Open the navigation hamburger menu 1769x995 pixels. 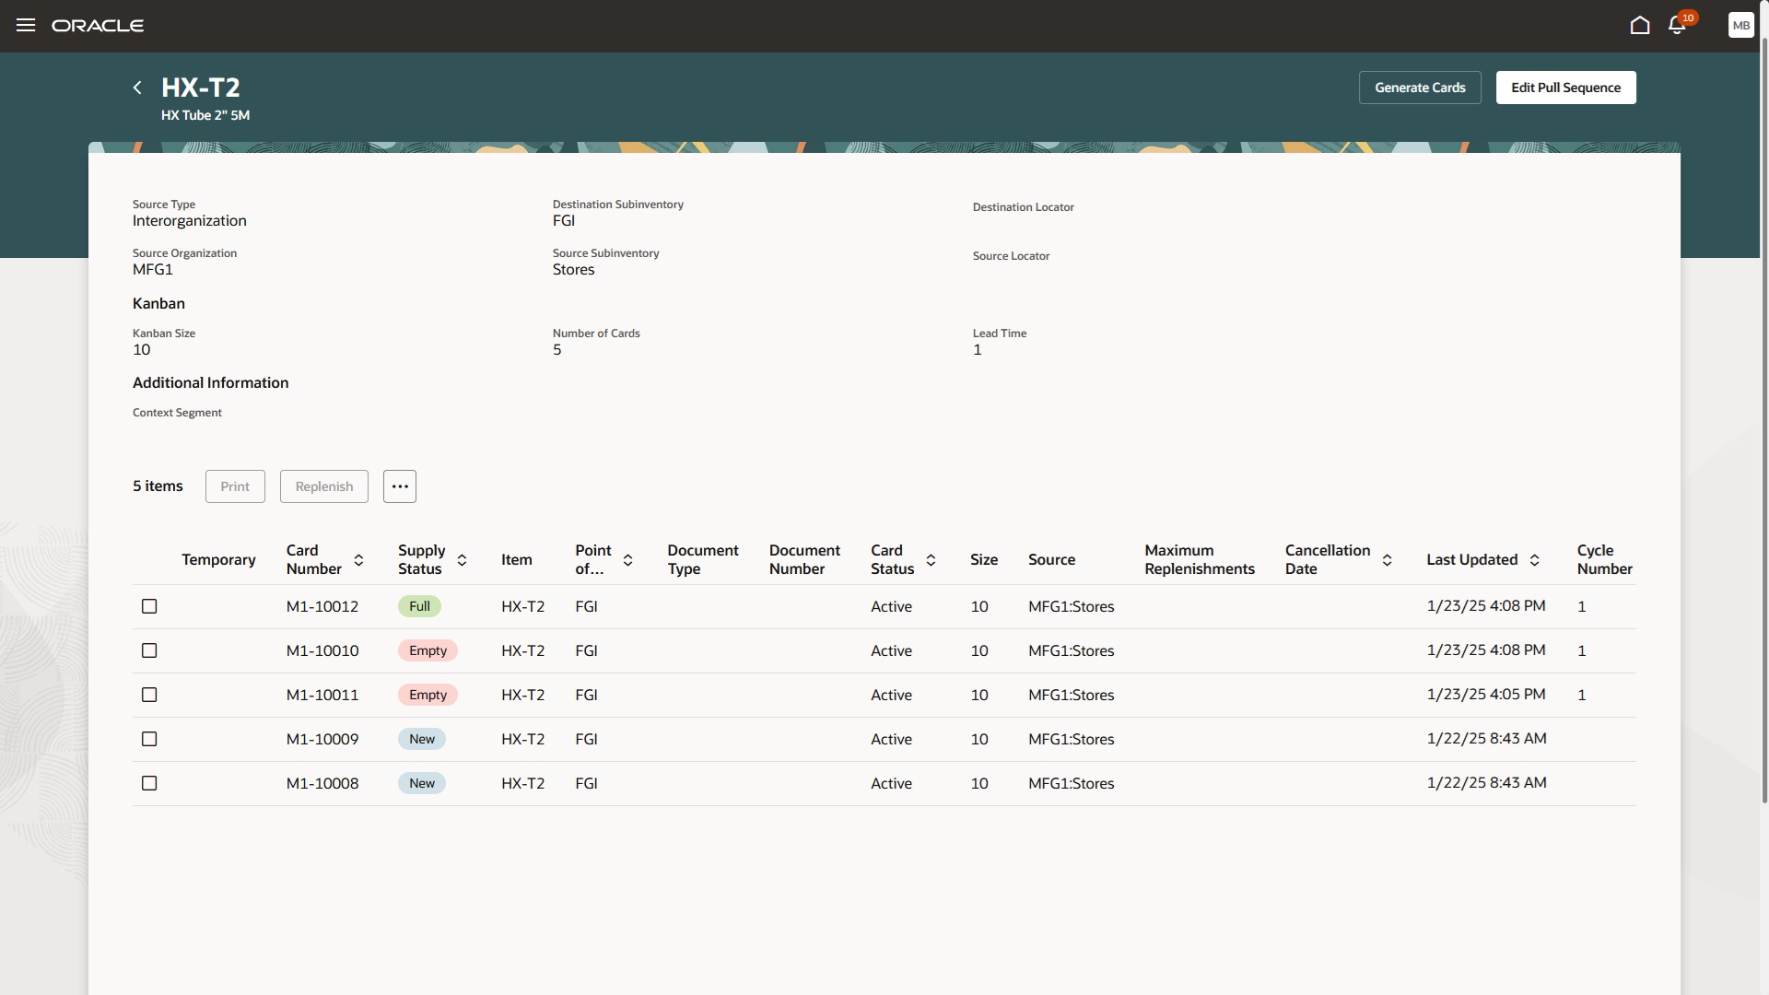(x=25, y=25)
